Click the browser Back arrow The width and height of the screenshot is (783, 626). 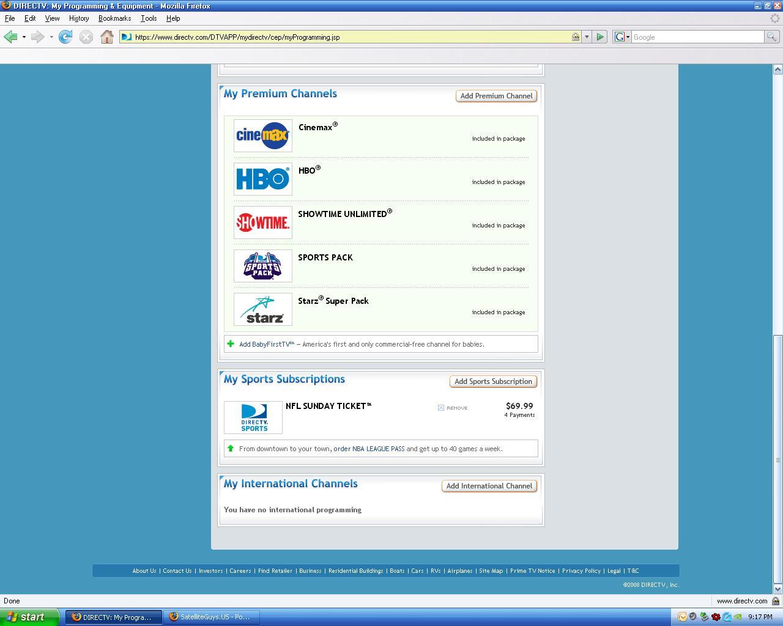point(10,37)
